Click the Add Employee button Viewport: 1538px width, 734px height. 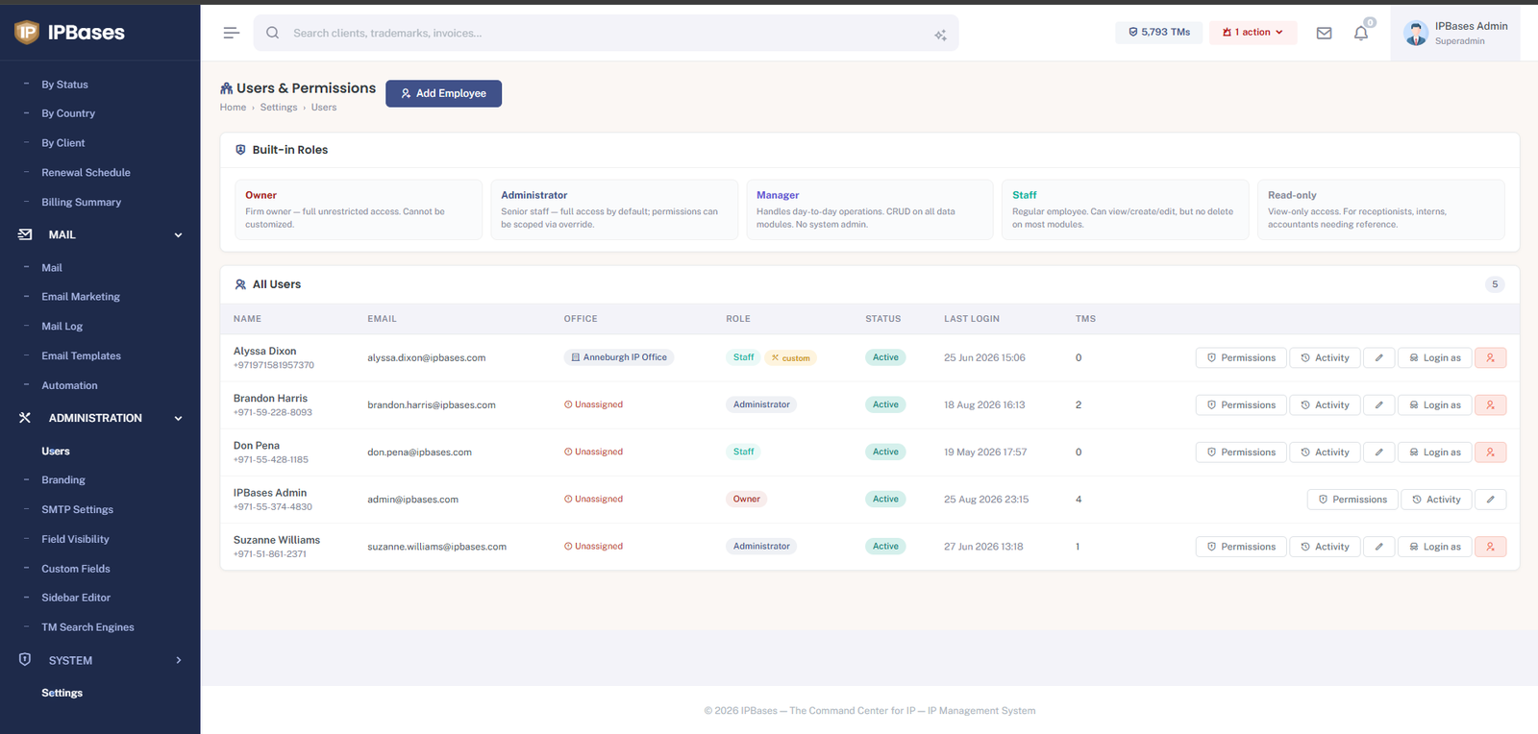[443, 93]
